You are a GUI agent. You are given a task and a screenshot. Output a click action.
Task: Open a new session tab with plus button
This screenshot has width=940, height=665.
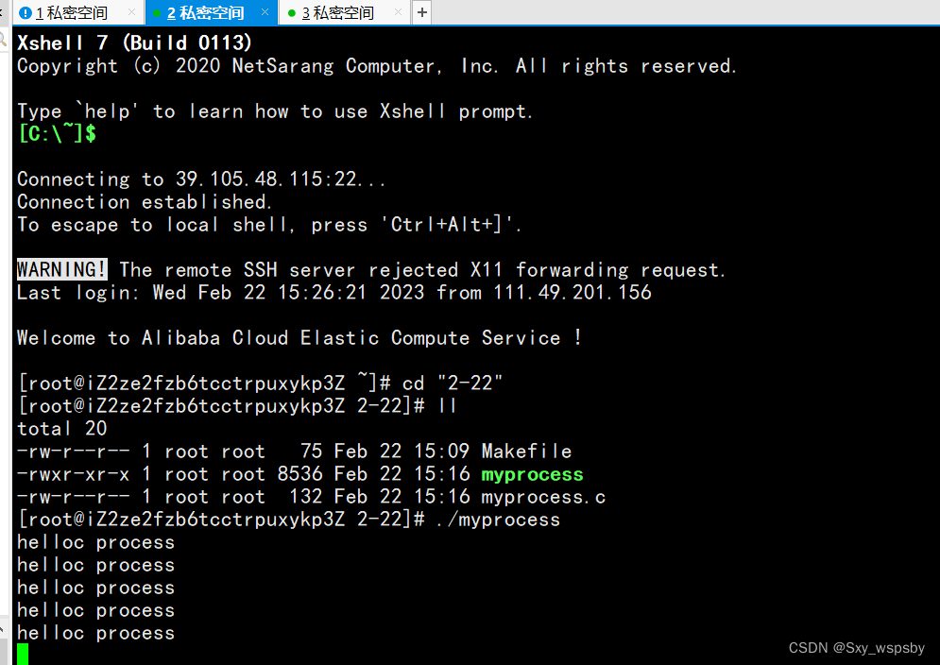pos(421,13)
